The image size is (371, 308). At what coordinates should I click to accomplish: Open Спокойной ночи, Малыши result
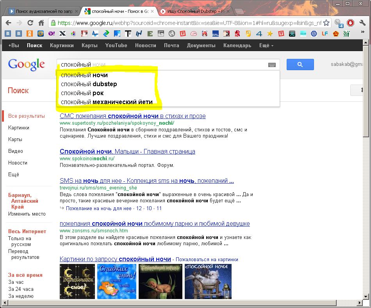pyautogui.click(x=127, y=151)
